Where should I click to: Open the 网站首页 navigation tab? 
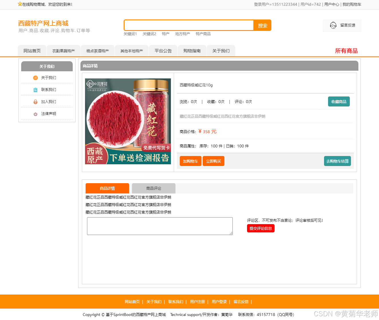click(x=32, y=51)
